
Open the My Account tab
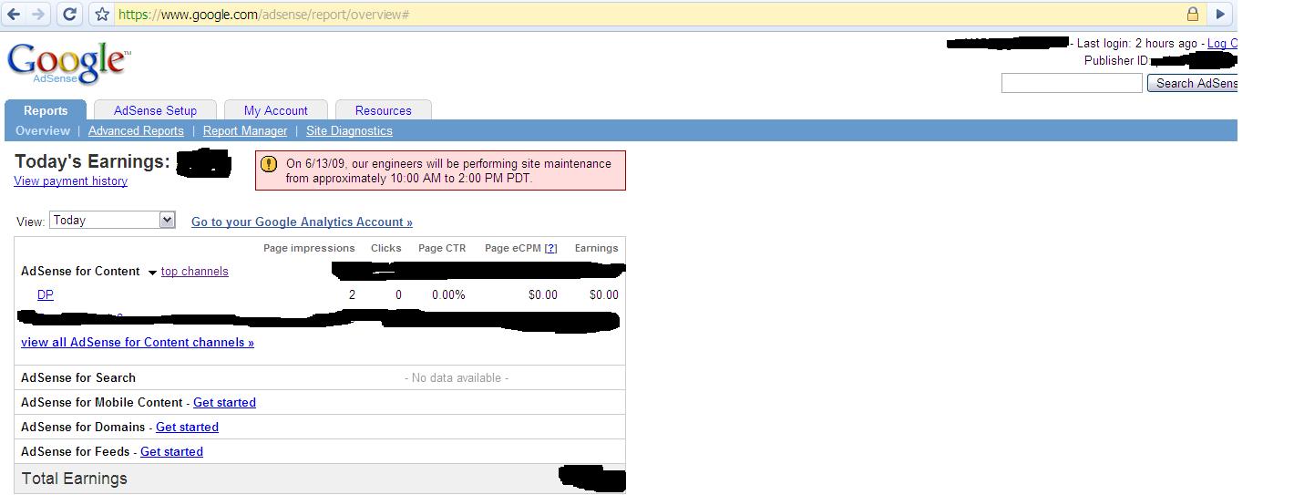pyautogui.click(x=276, y=110)
